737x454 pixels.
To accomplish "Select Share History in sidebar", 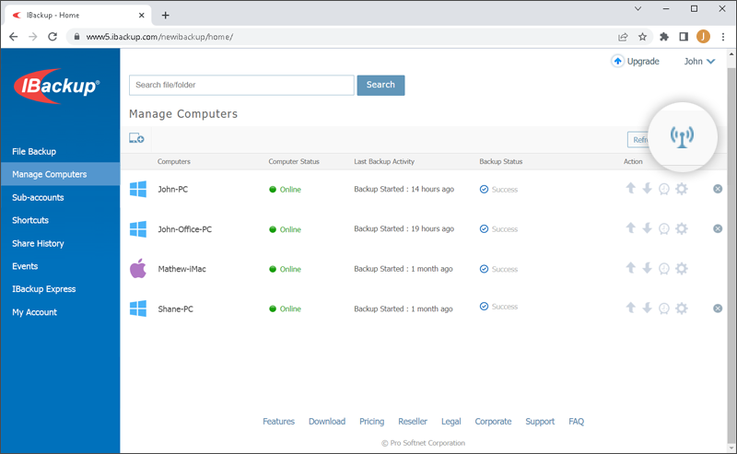I will pos(38,243).
